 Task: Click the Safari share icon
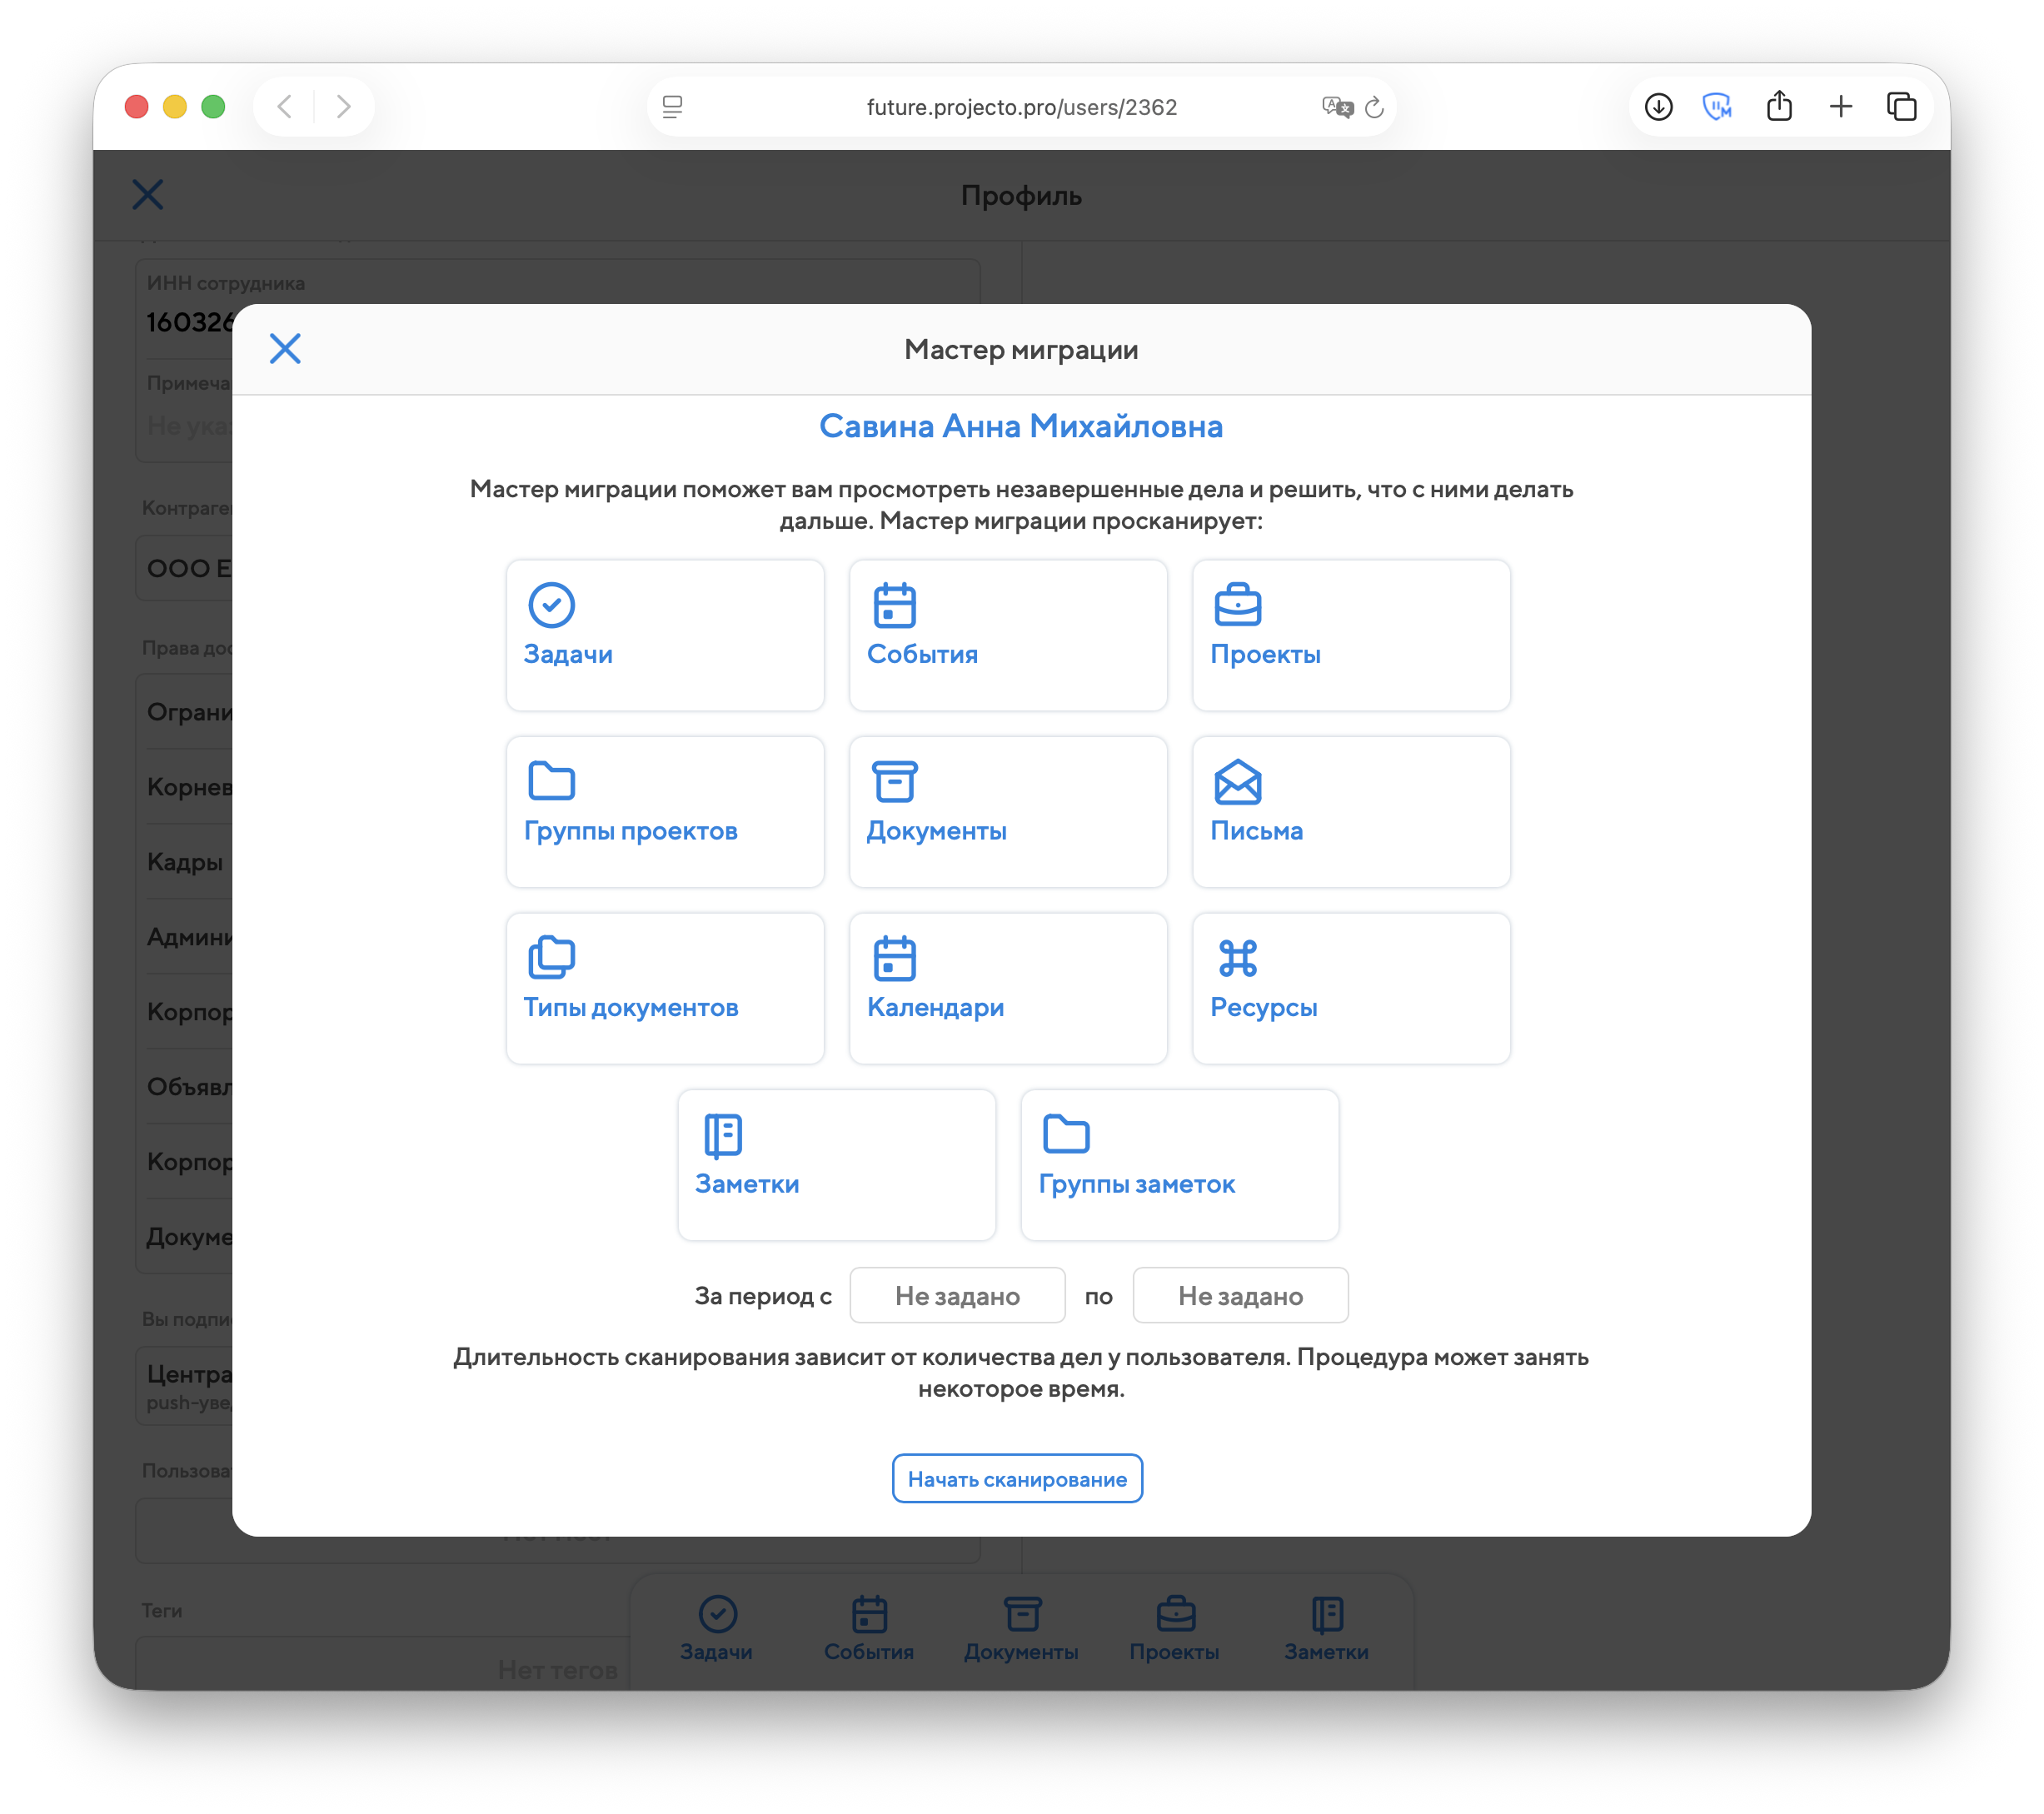pos(1779,107)
